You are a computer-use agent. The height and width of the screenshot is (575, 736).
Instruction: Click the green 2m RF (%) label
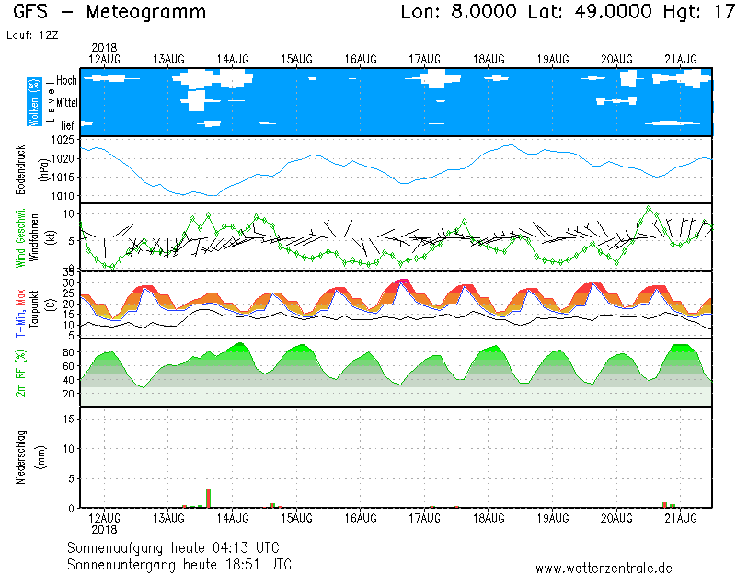pos(21,373)
